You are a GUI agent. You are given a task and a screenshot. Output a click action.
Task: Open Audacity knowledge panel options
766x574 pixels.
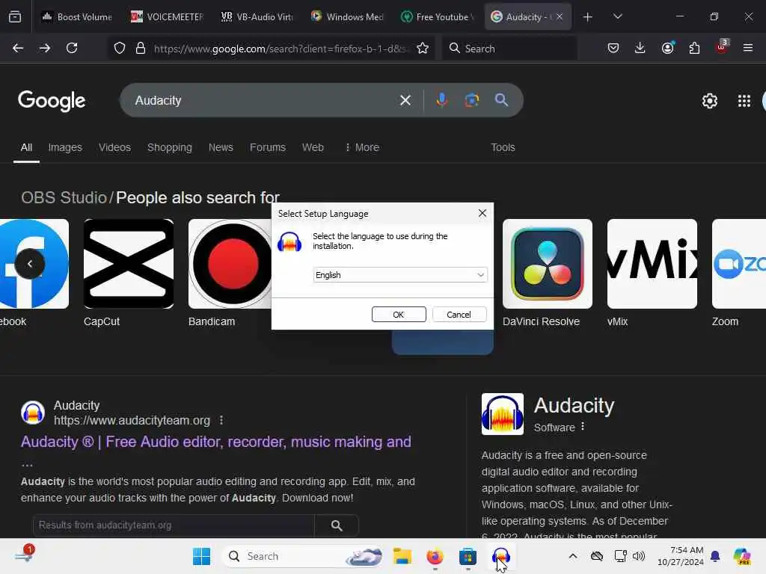tap(582, 427)
